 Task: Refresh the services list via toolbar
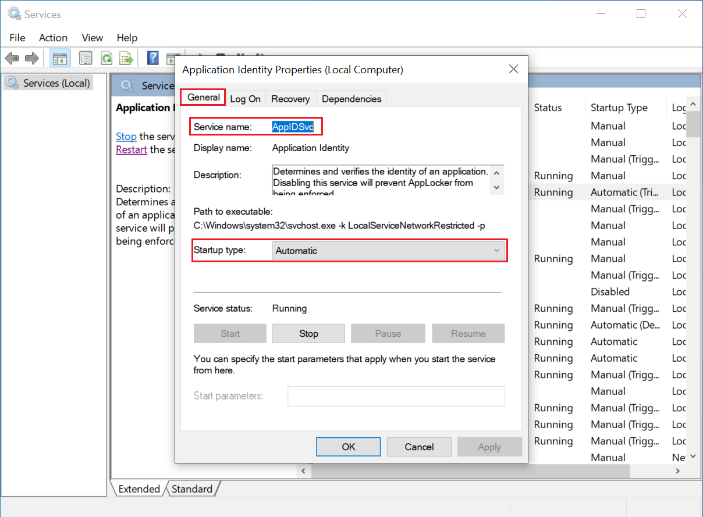[106, 58]
